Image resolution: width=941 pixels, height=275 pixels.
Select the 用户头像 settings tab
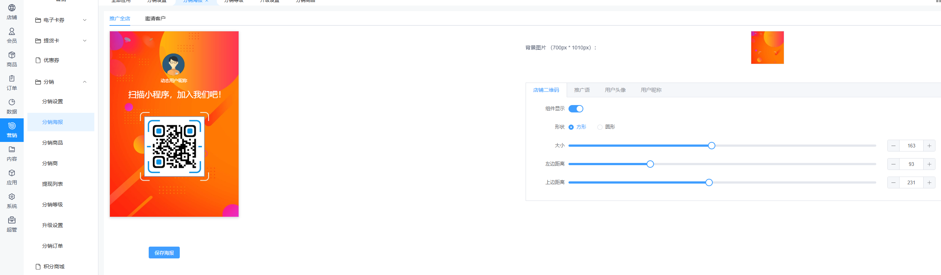coord(615,90)
